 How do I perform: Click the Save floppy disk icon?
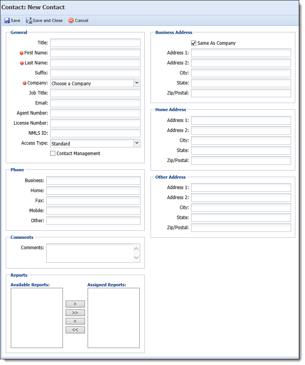(x=7, y=20)
